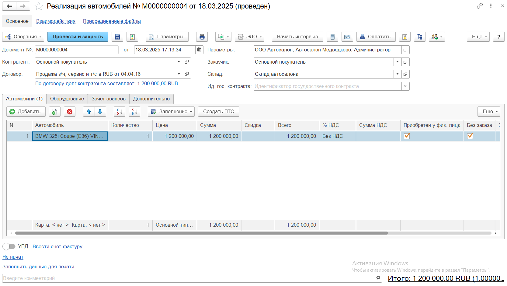Switch to the Зачет авансов tab
507x286 pixels.
click(x=109, y=99)
